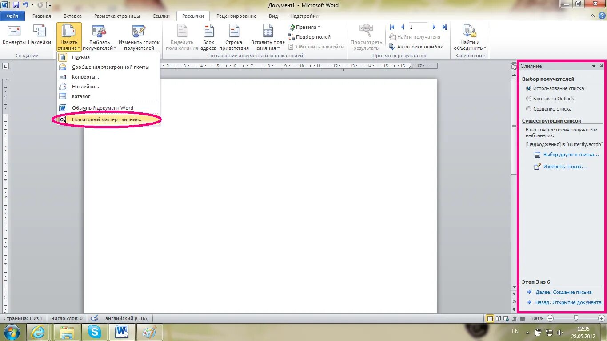Select Использование списка radio option
This screenshot has height=341, width=607.
pyautogui.click(x=529, y=88)
